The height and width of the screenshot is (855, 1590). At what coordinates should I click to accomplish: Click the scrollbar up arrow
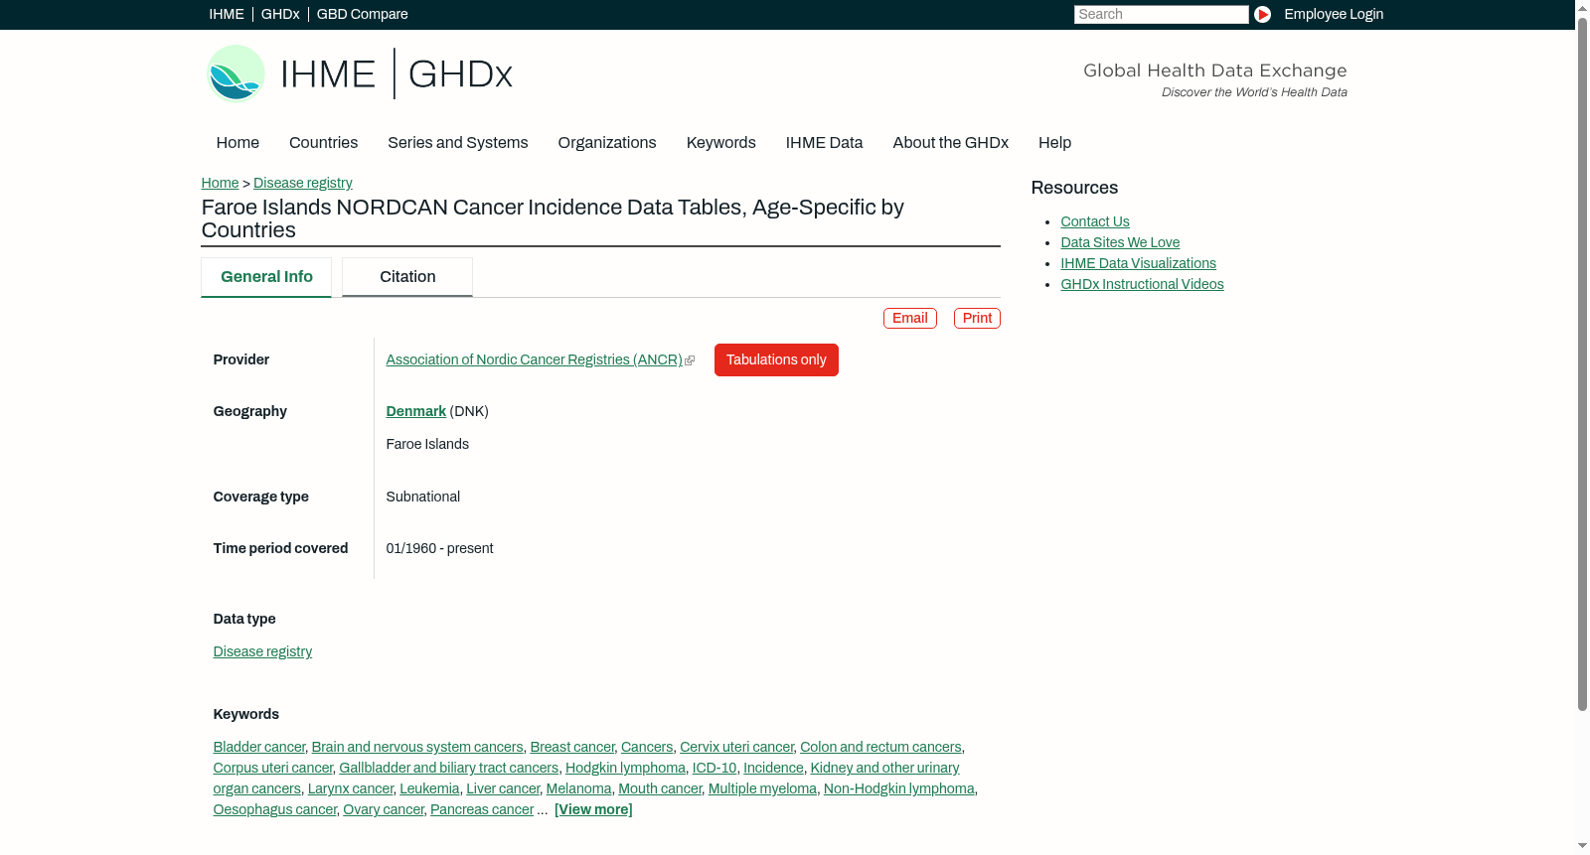[1582, 7]
